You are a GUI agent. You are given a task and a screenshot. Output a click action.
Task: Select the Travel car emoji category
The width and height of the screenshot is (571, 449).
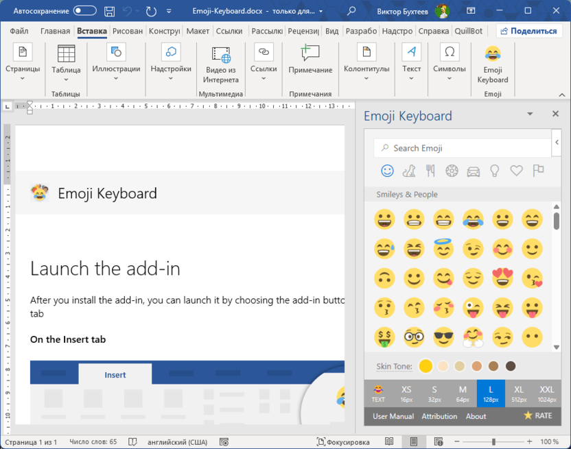[x=473, y=171]
